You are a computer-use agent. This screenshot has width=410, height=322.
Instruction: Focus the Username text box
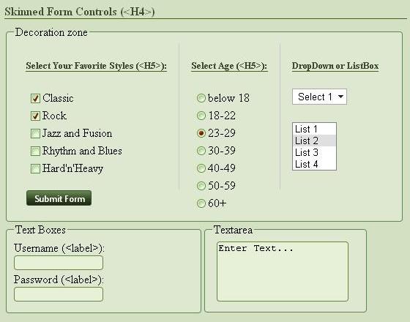(x=59, y=263)
